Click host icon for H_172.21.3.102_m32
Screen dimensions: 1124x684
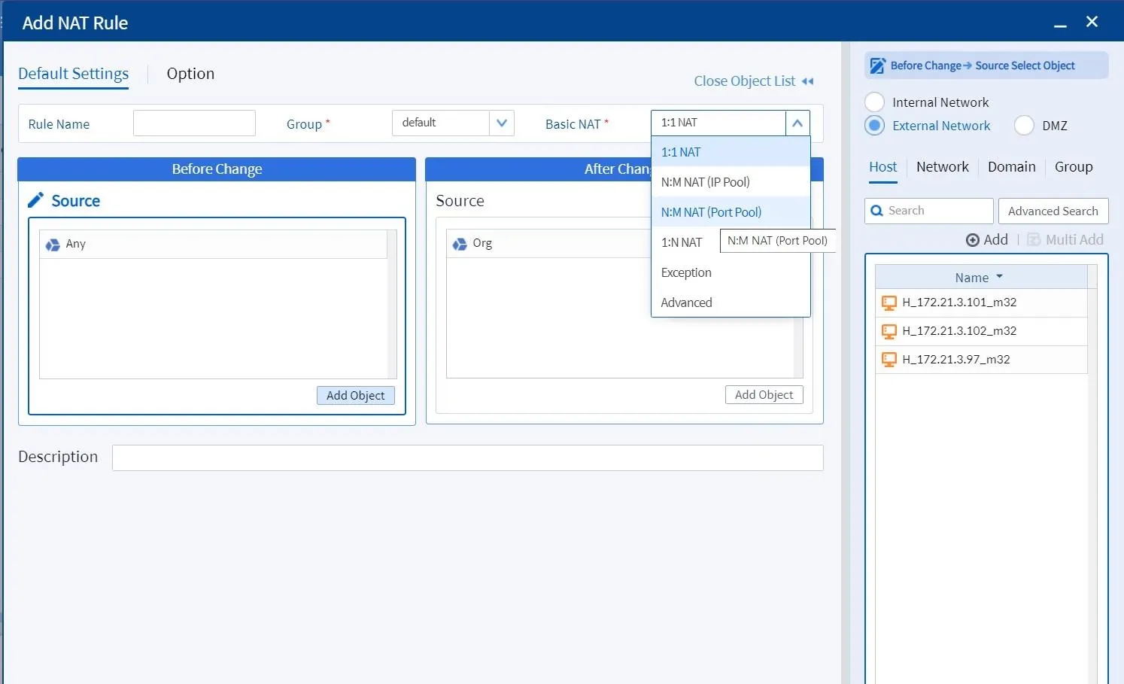click(x=889, y=331)
